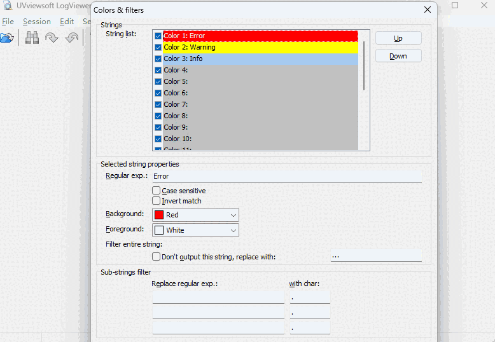
Task: Select the Color 4: list row
Action: point(260,70)
